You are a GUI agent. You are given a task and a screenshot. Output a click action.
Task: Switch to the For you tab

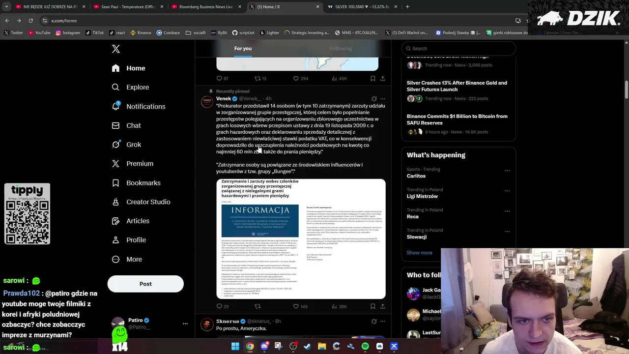[243, 48]
